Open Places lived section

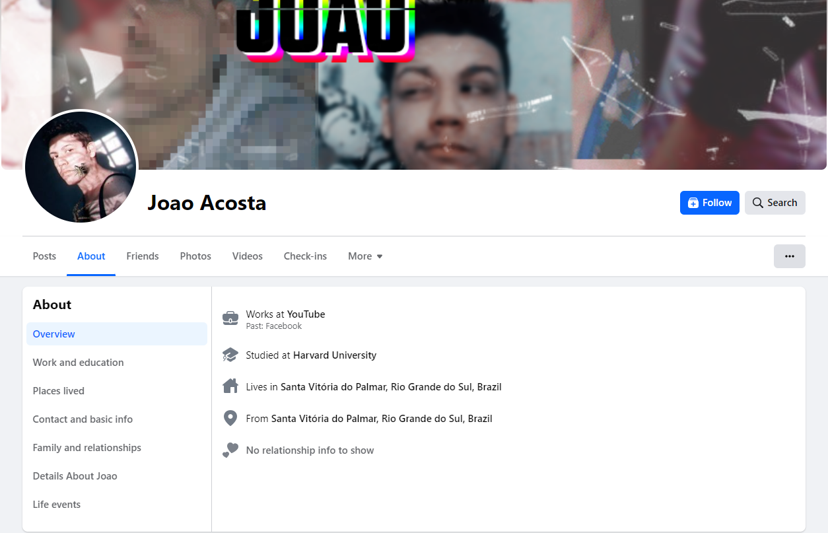(117, 391)
